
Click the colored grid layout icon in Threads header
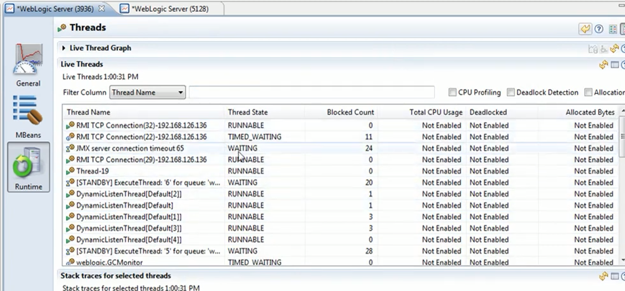pyautogui.click(x=612, y=29)
